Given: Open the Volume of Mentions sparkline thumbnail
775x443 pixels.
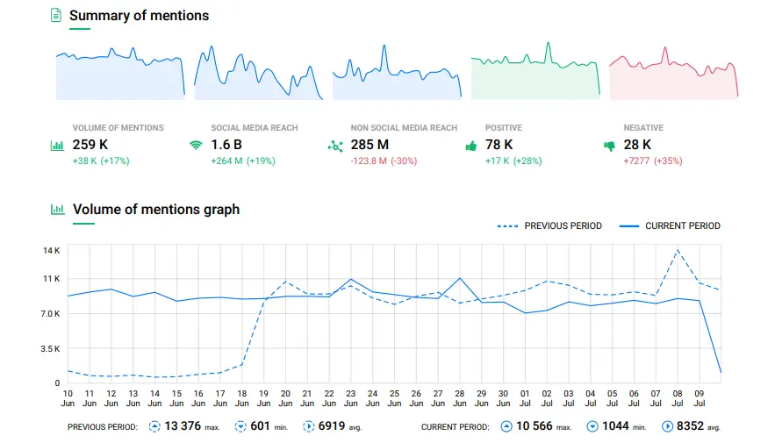Looking at the screenshot, I should click(119, 74).
